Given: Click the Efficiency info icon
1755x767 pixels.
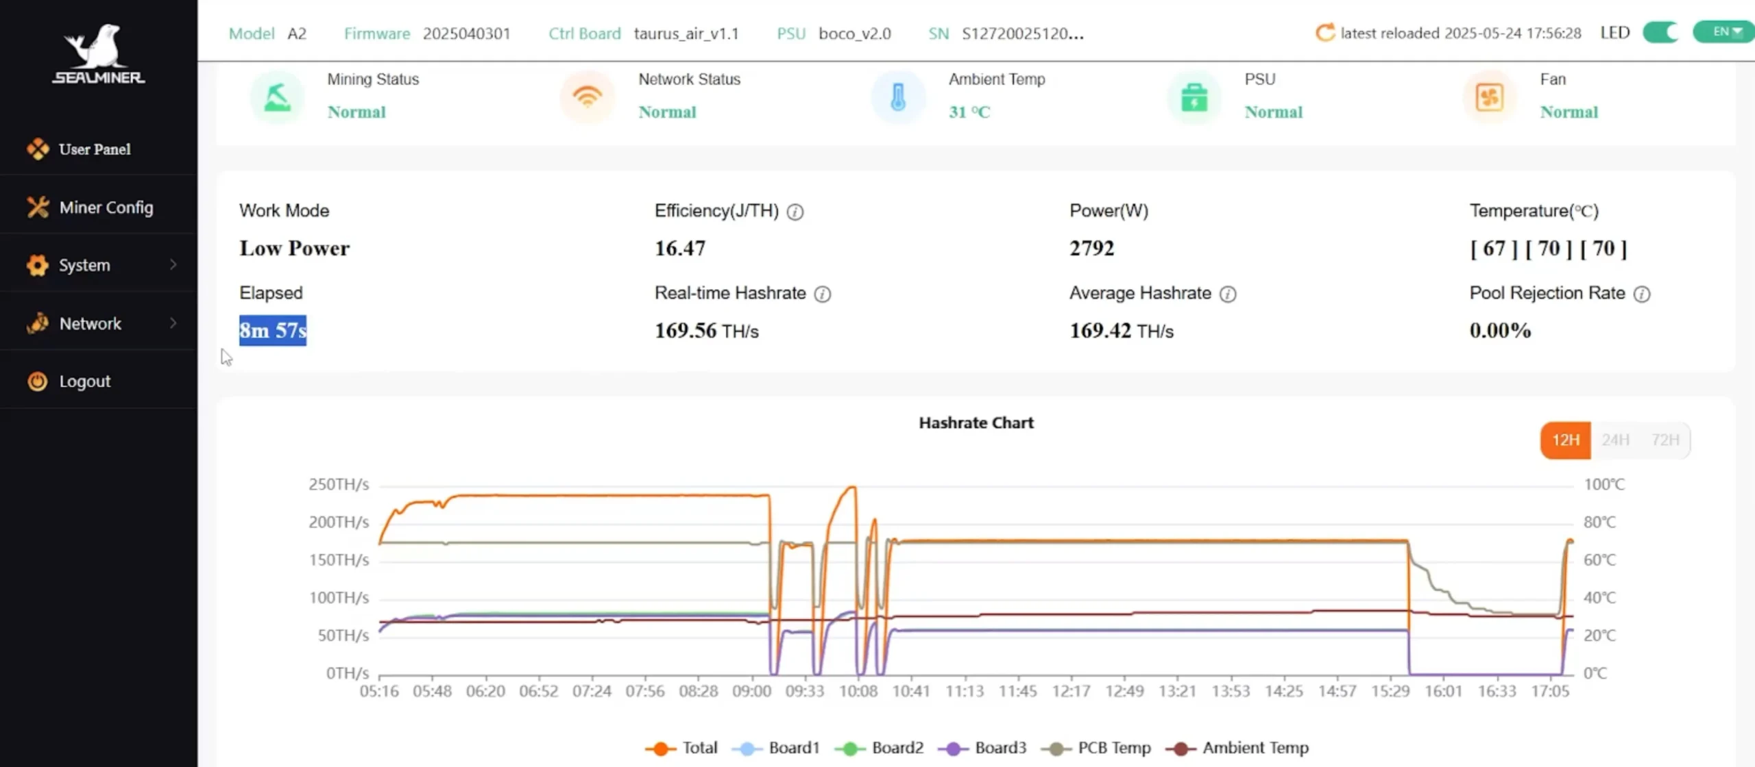Looking at the screenshot, I should click(795, 212).
